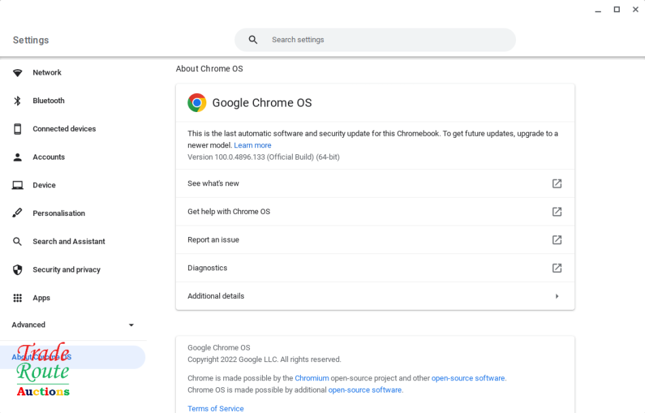Click the external link icon beside Diagnostics

pyautogui.click(x=557, y=268)
